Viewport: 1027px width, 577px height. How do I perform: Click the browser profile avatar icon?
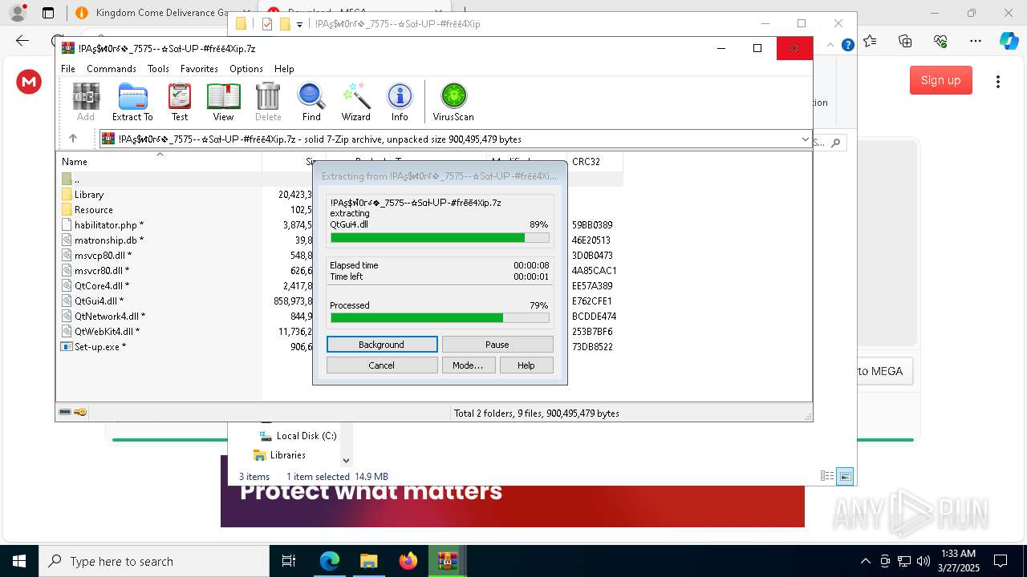(x=17, y=13)
